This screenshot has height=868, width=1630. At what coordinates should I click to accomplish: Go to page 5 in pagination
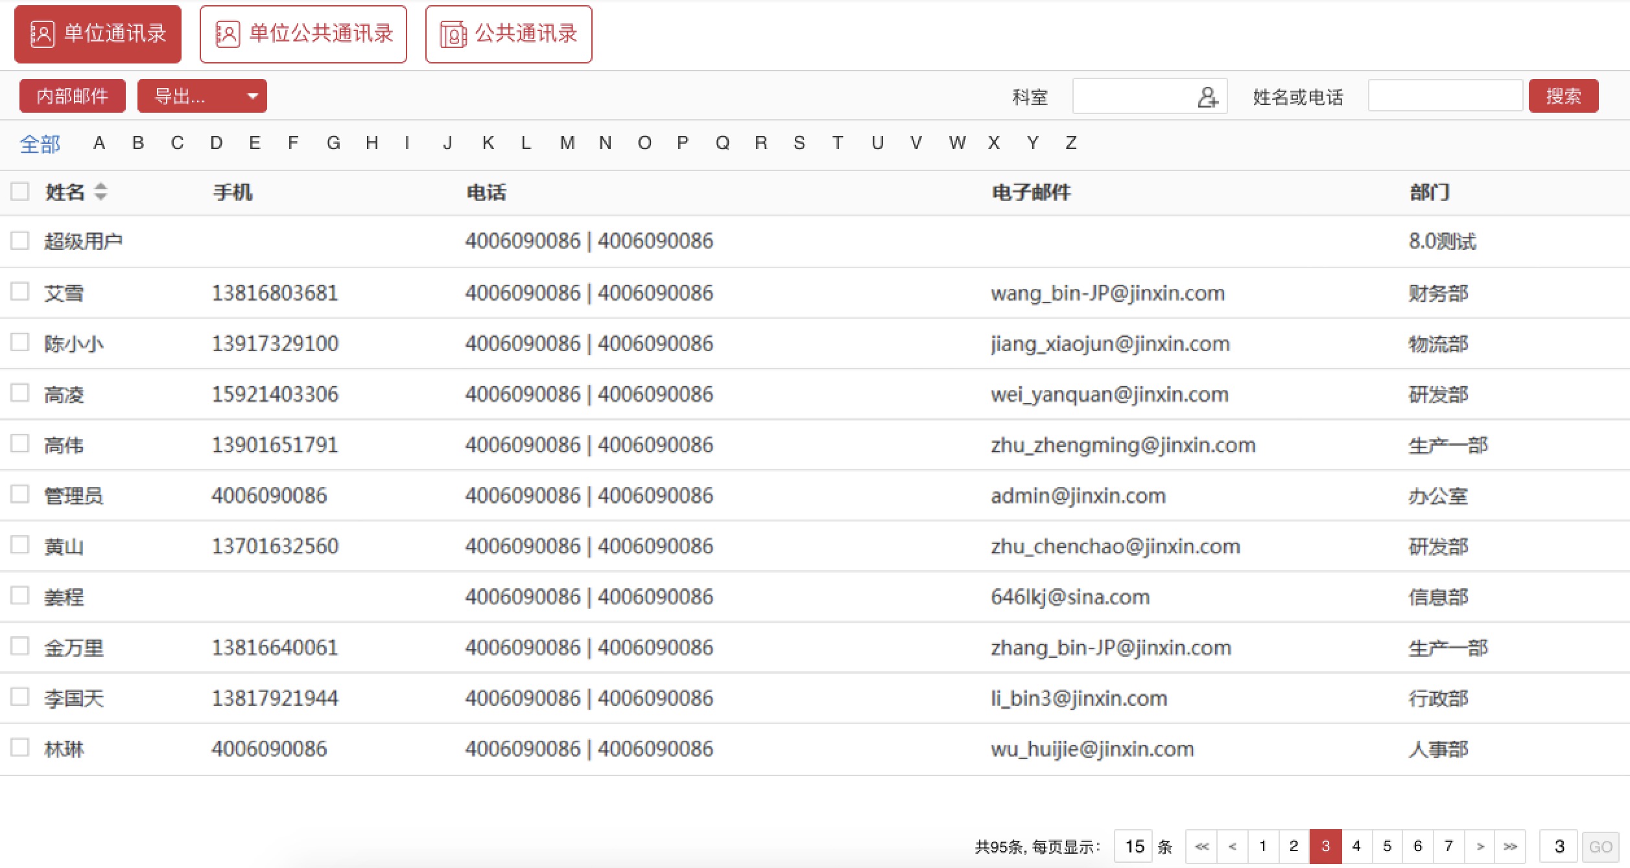1387,847
